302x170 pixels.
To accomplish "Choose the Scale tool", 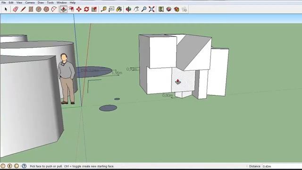I will [94, 9].
